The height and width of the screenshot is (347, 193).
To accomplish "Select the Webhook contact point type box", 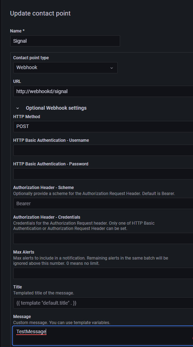I will pyautogui.click(x=66, y=68).
